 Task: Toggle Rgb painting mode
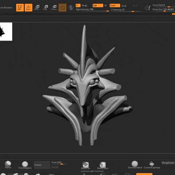click(98, 5)
